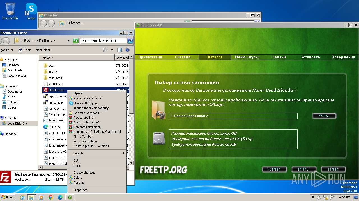Change view using the views icon
This screenshot has height=201, width=359.
105,50
